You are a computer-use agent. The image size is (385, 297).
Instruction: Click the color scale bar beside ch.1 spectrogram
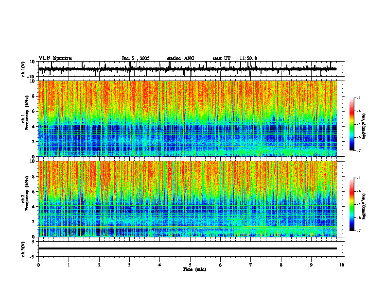pyautogui.click(x=351, y=124)
